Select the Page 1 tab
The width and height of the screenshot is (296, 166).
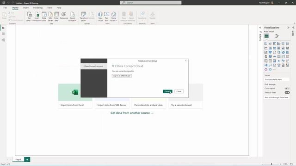click(18, 160)
